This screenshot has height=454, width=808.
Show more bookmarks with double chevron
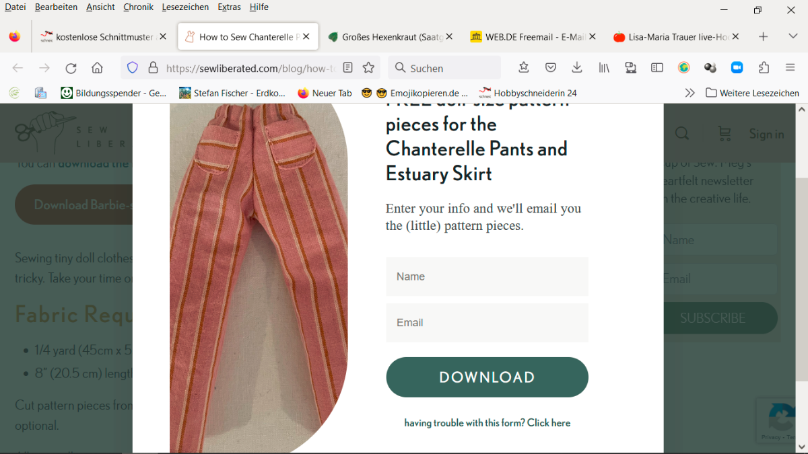(689, 93)
